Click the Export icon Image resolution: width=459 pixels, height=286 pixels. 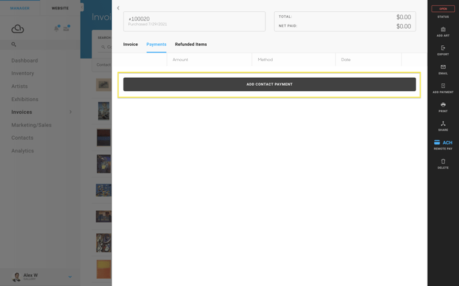(443, 48)
